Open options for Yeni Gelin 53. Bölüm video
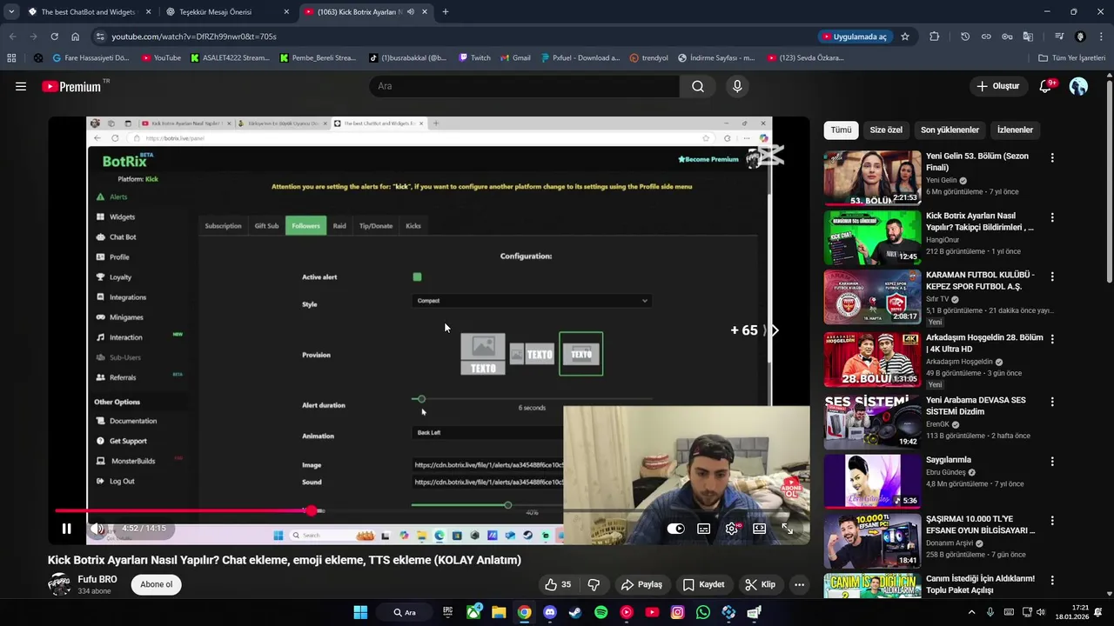1114x626 pixels. [x=1052, y=158]
